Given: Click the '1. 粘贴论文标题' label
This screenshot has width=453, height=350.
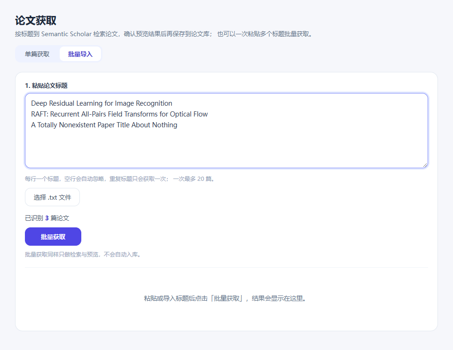Looking at the screenshot, I should [x=46, y=86].
